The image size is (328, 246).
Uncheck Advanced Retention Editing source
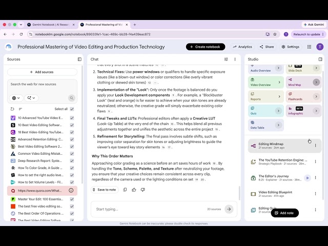tap(72, 139)
